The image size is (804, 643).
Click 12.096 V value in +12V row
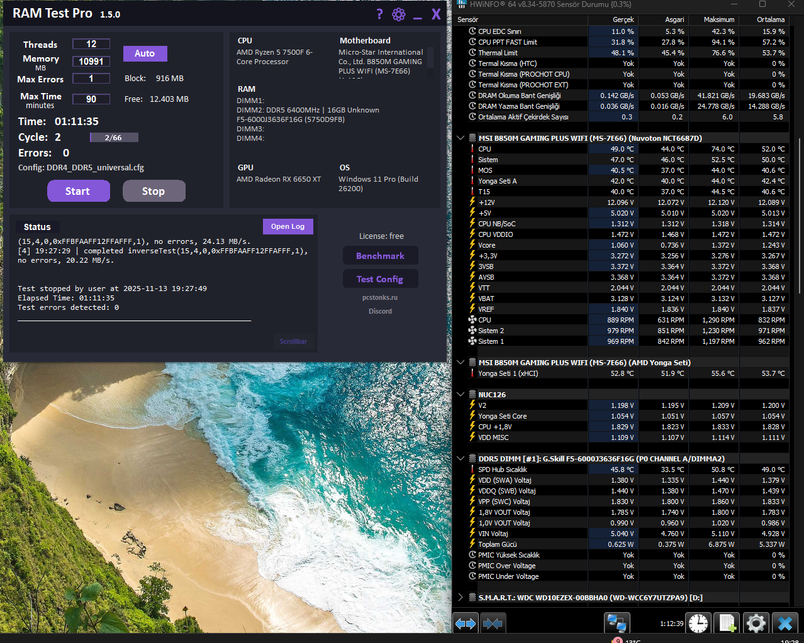620,202
